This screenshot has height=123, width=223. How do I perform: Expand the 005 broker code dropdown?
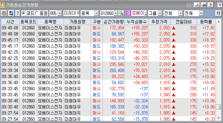click(60, 14)
